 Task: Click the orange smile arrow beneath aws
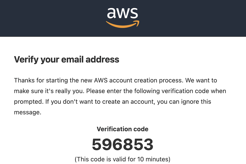coord(122,24)
